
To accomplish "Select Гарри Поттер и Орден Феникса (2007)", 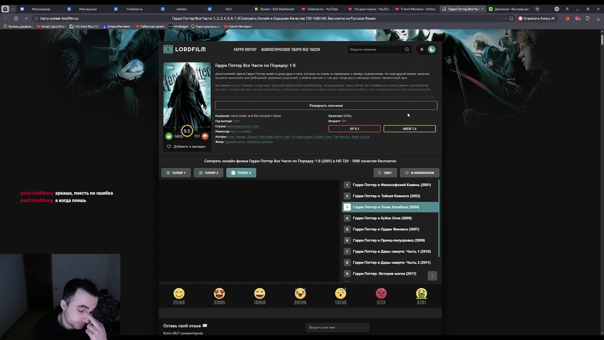I will pos(390,229).
